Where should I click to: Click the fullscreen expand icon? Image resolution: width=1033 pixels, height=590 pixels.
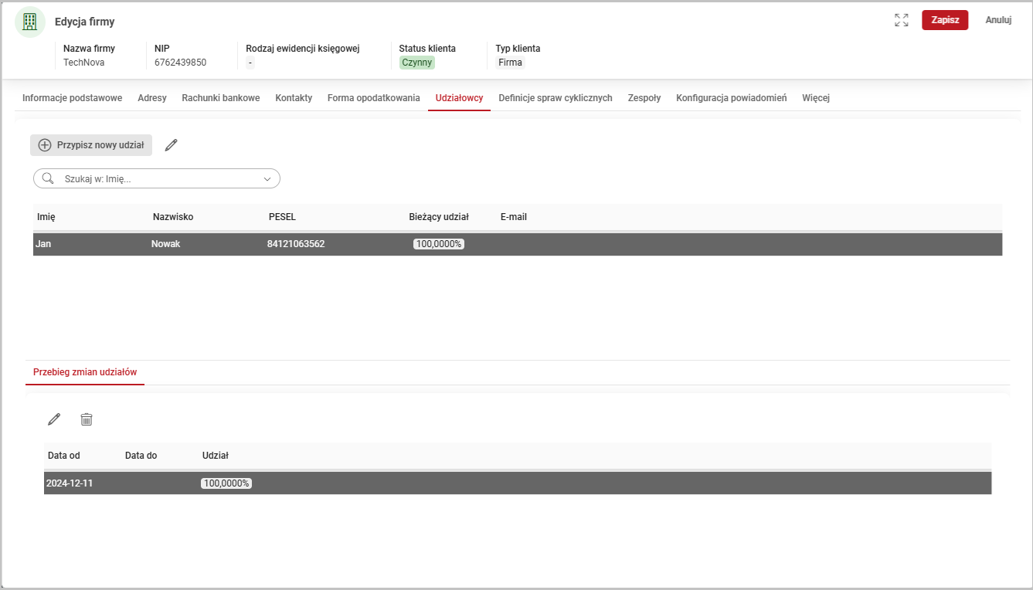tap(901, 20)
